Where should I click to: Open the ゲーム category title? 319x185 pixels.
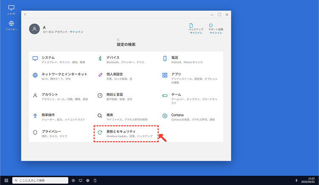tap(176, 95)
